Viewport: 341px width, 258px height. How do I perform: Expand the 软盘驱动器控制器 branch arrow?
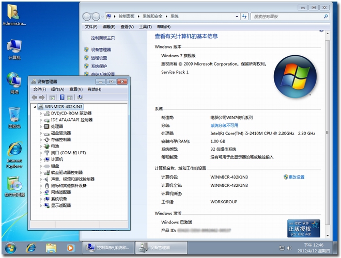[41, 173]
